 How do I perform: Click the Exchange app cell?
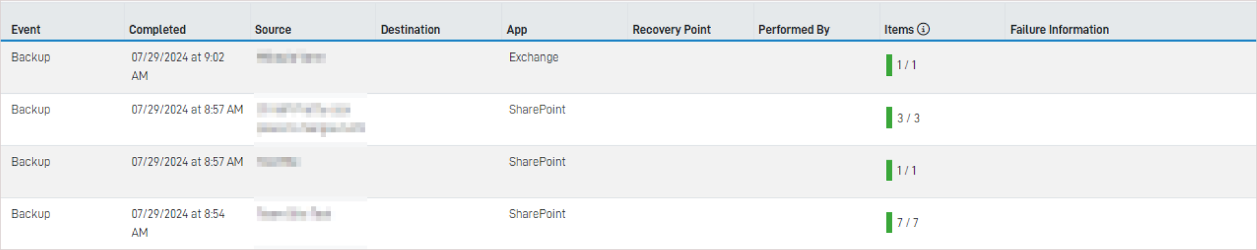(534, 57)
